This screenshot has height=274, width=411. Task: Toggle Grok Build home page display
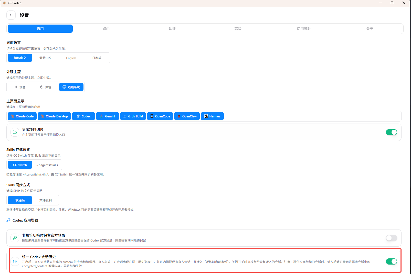[133, 116]
